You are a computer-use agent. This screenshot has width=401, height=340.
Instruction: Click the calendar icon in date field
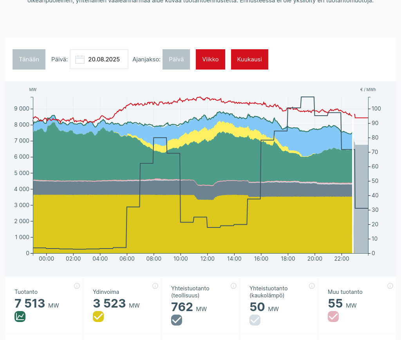click(x=80, y=59)
